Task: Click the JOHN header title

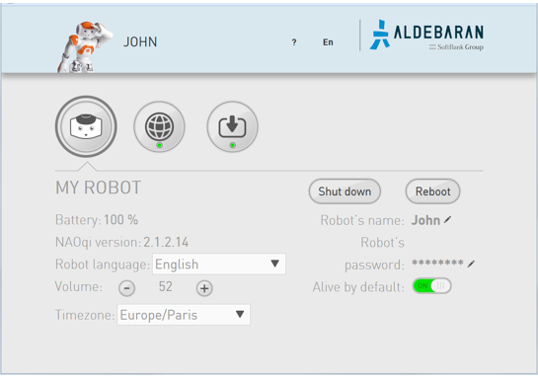Action: tap(140, 41)
